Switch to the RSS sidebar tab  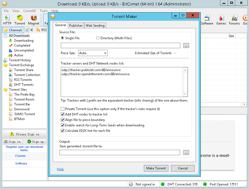click(42, 30)
